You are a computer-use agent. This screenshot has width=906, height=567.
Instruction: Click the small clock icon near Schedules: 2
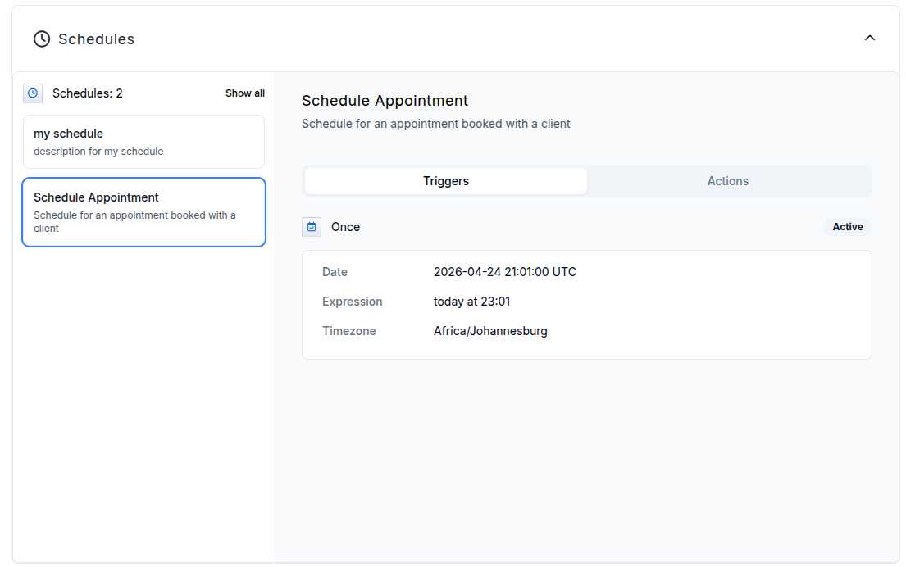33,93
